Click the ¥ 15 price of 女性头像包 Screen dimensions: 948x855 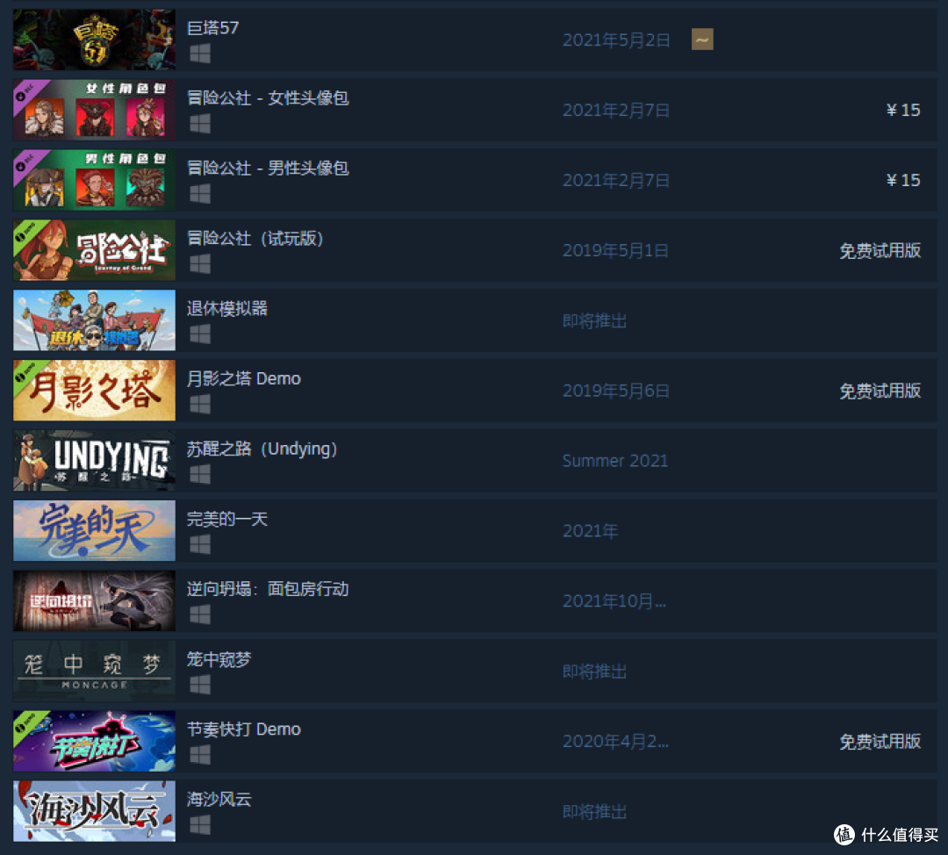pos(903,110)
